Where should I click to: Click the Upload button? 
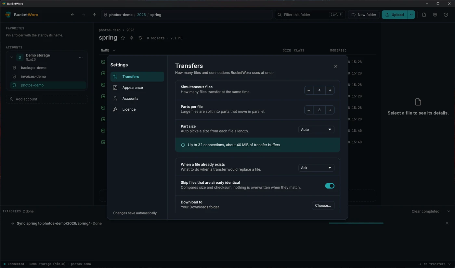tap(394, 15)
